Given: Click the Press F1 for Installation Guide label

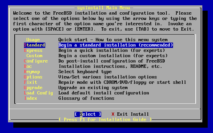Looking at the screenshot, I should (x=105, y=120).
